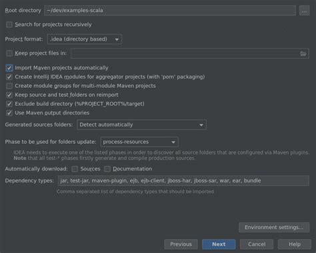Click the Dependency types text field

click(x=183, y=180)
